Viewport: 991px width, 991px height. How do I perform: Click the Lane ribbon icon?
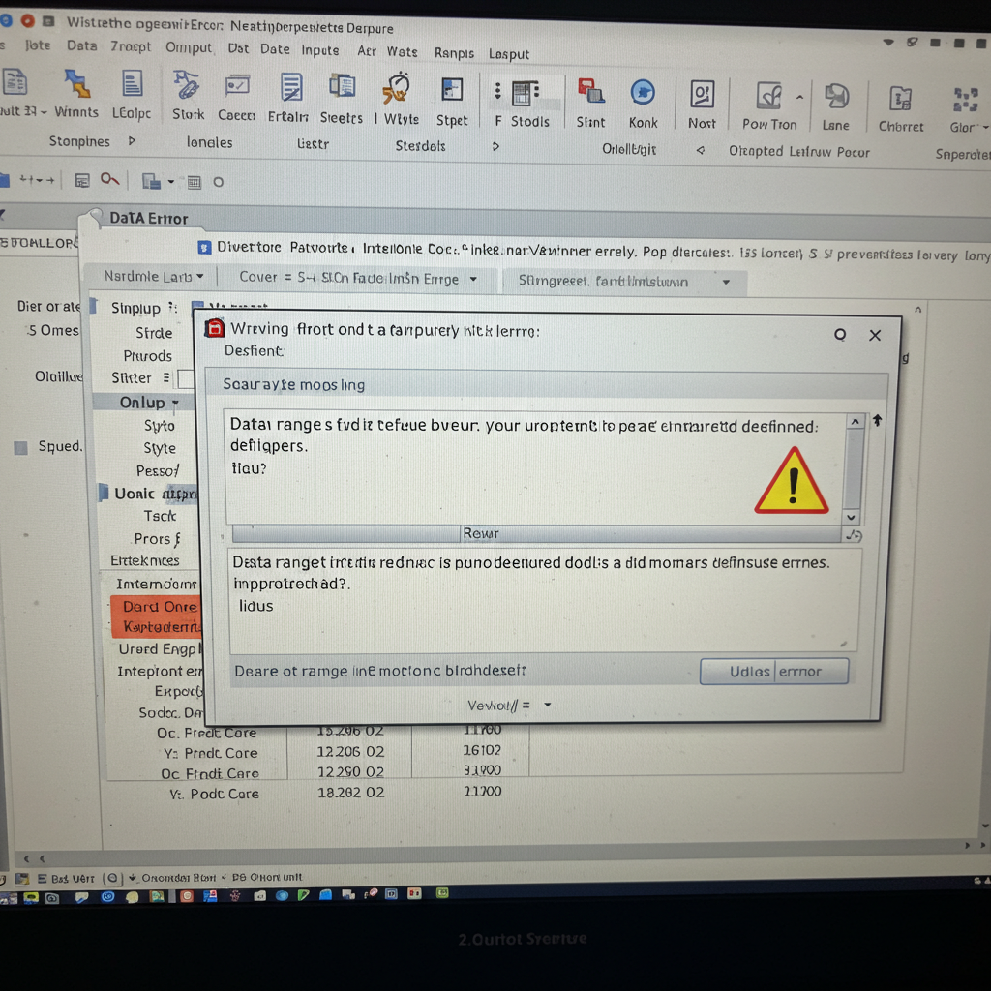(x=836, y=98)
